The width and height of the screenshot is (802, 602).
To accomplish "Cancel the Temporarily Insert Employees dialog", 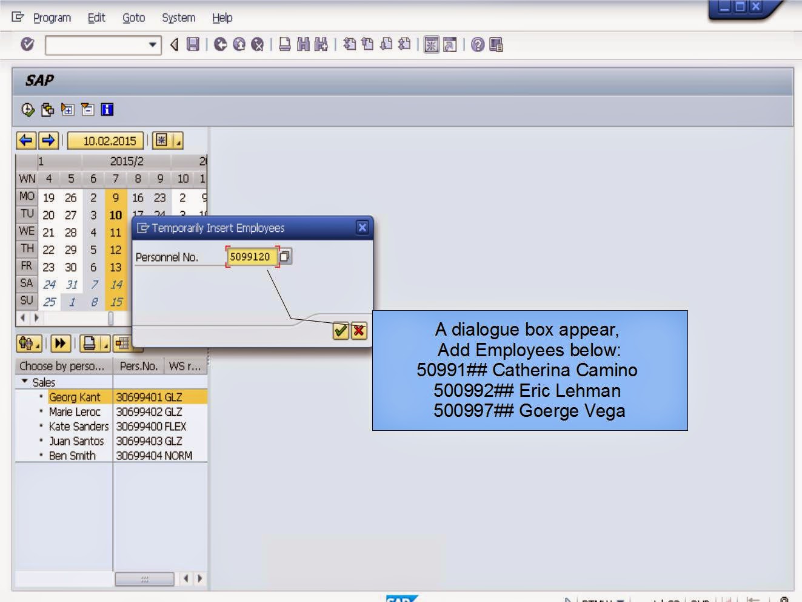I will [358, 332].
